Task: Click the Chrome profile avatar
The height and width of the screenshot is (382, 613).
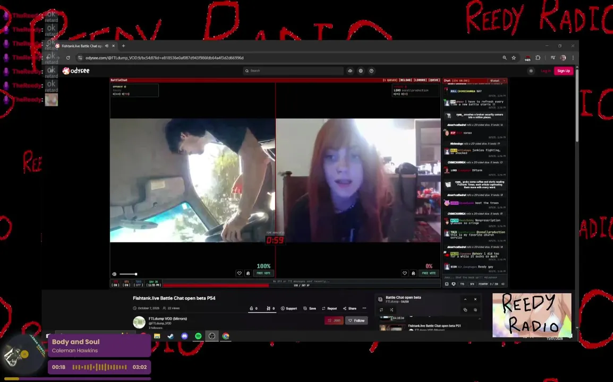Action: click(x=563, y=58)
